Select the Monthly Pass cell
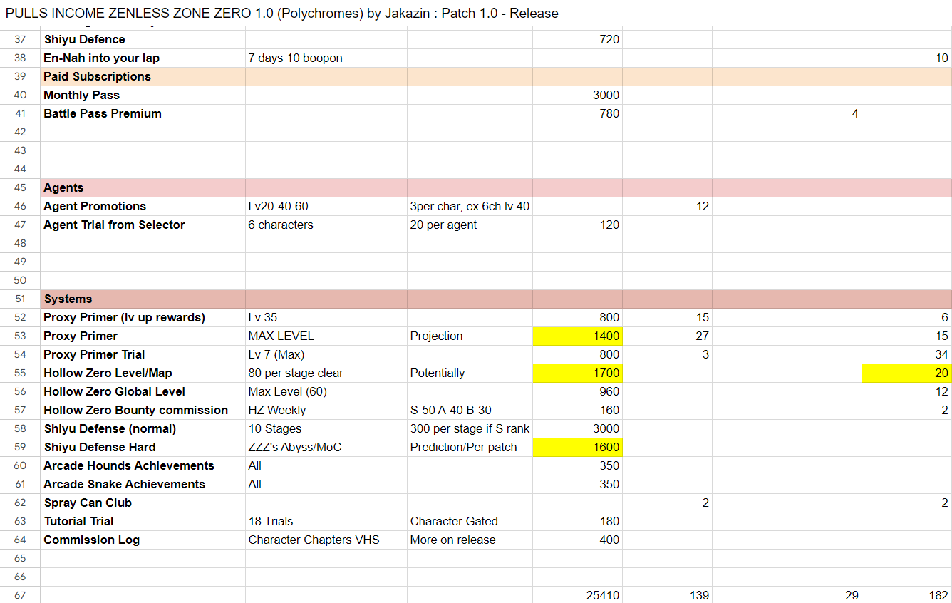This screenshot has width=952, height=603. [143, 95]
